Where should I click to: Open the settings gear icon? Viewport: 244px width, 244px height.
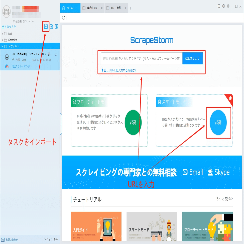click(x=228, y=6)
